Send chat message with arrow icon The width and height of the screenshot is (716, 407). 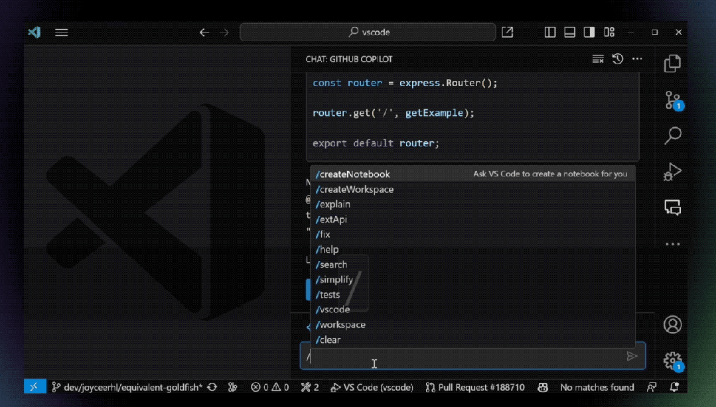coord(632,357)
